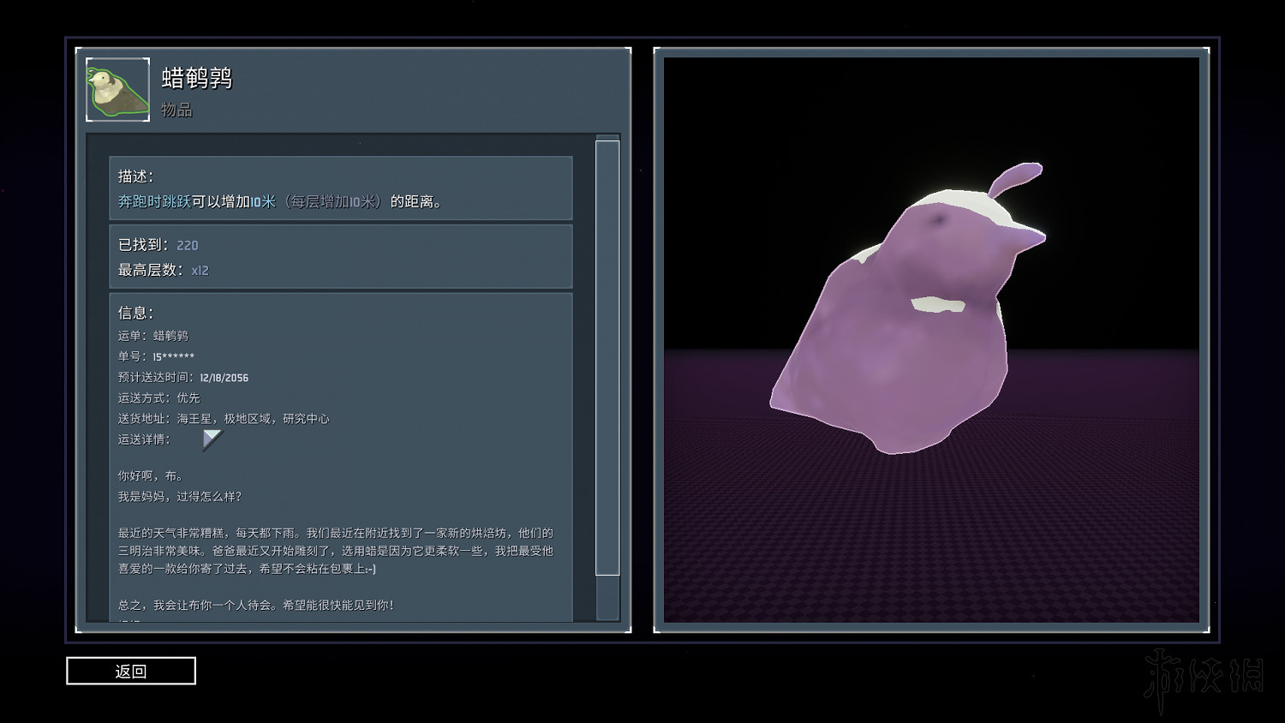Screen dimensions: 1285x723
Task: Click the 信息 section heading
Action: [x=135, y=314]
